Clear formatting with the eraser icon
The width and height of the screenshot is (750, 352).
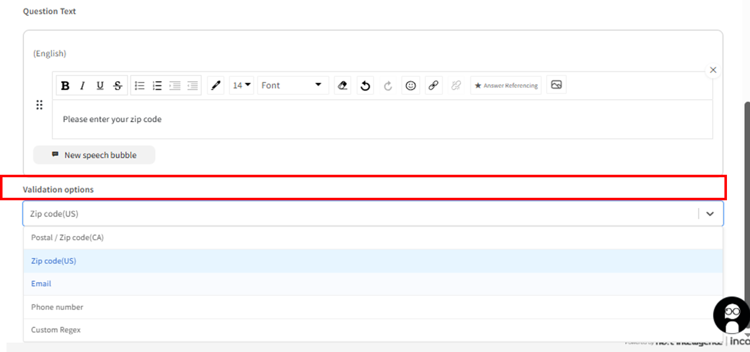(x=342, y=86)
